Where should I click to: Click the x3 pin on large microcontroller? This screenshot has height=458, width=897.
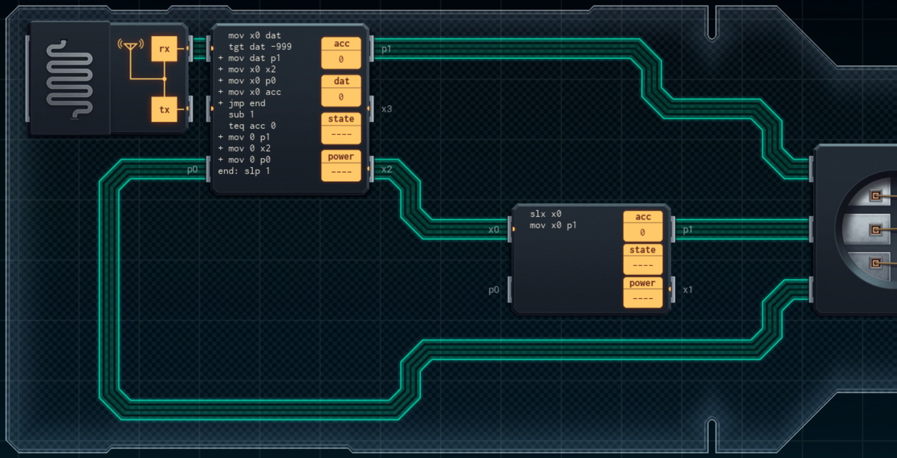click(x=371, y=108)
